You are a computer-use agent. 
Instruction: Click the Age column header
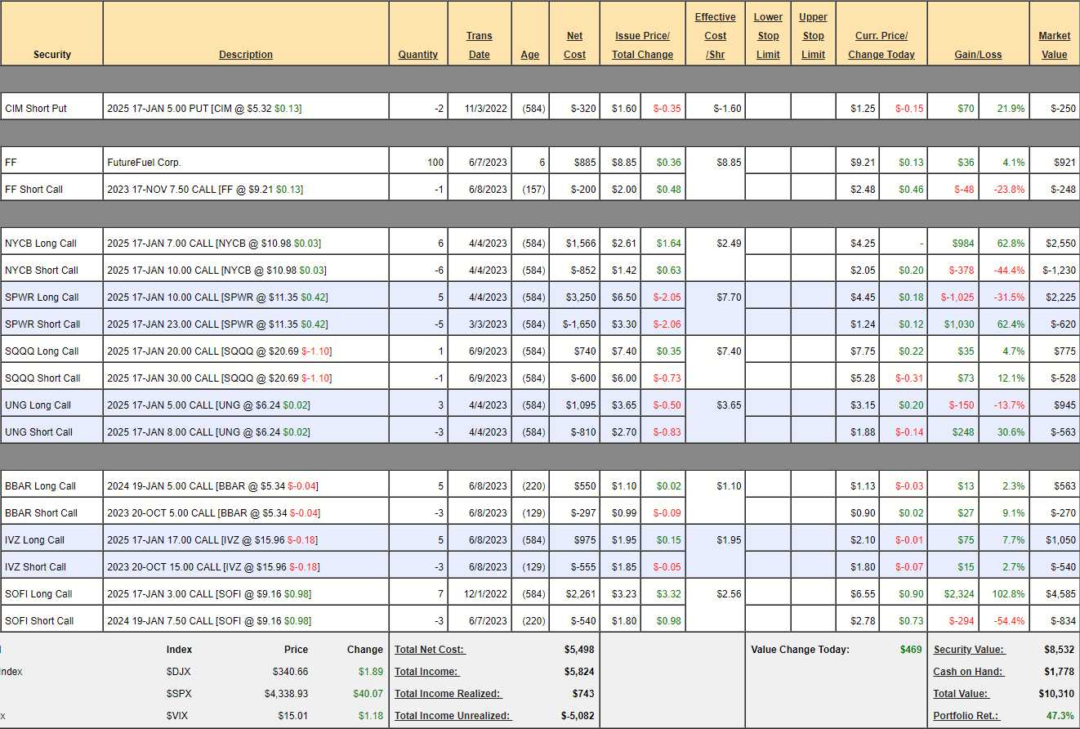[x=529, y=55]
